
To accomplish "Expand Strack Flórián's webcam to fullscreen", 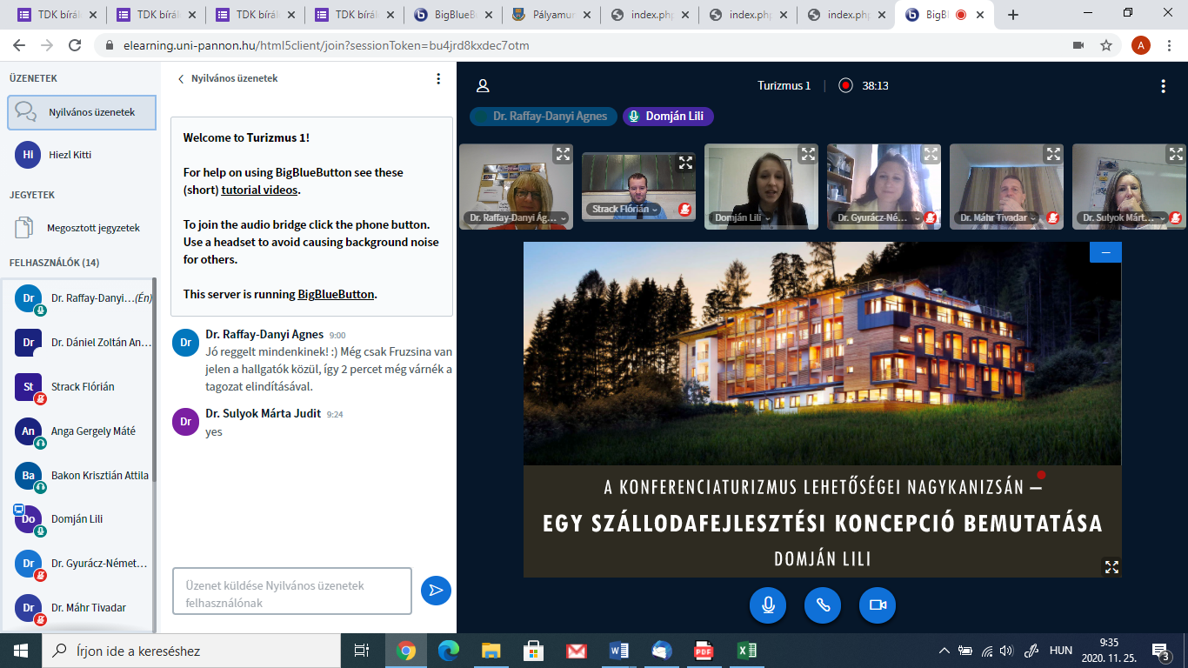I will coord(685,162).
